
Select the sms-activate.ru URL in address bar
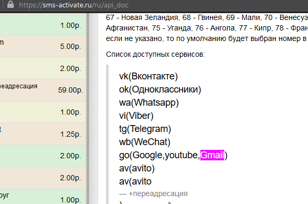(x=74, y=5)
